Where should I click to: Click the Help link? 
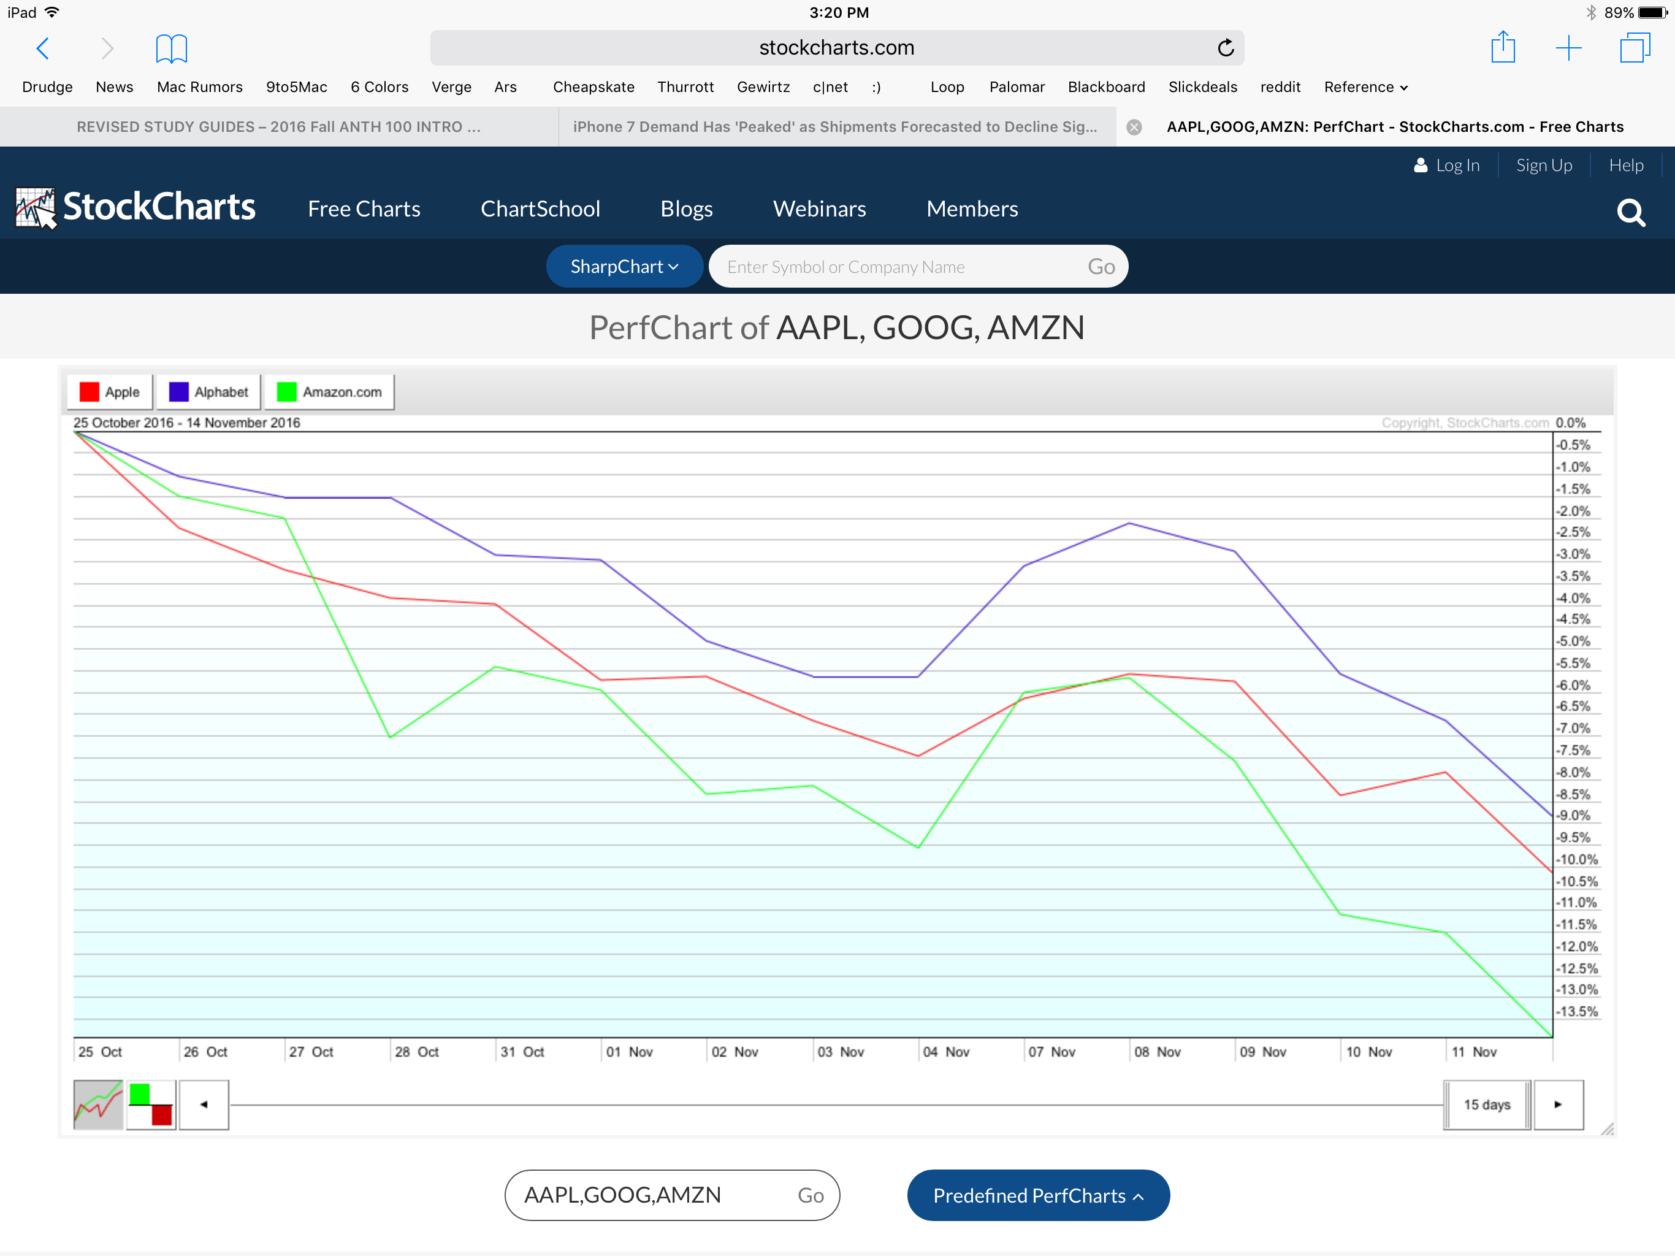click(x=1626, y=165)
